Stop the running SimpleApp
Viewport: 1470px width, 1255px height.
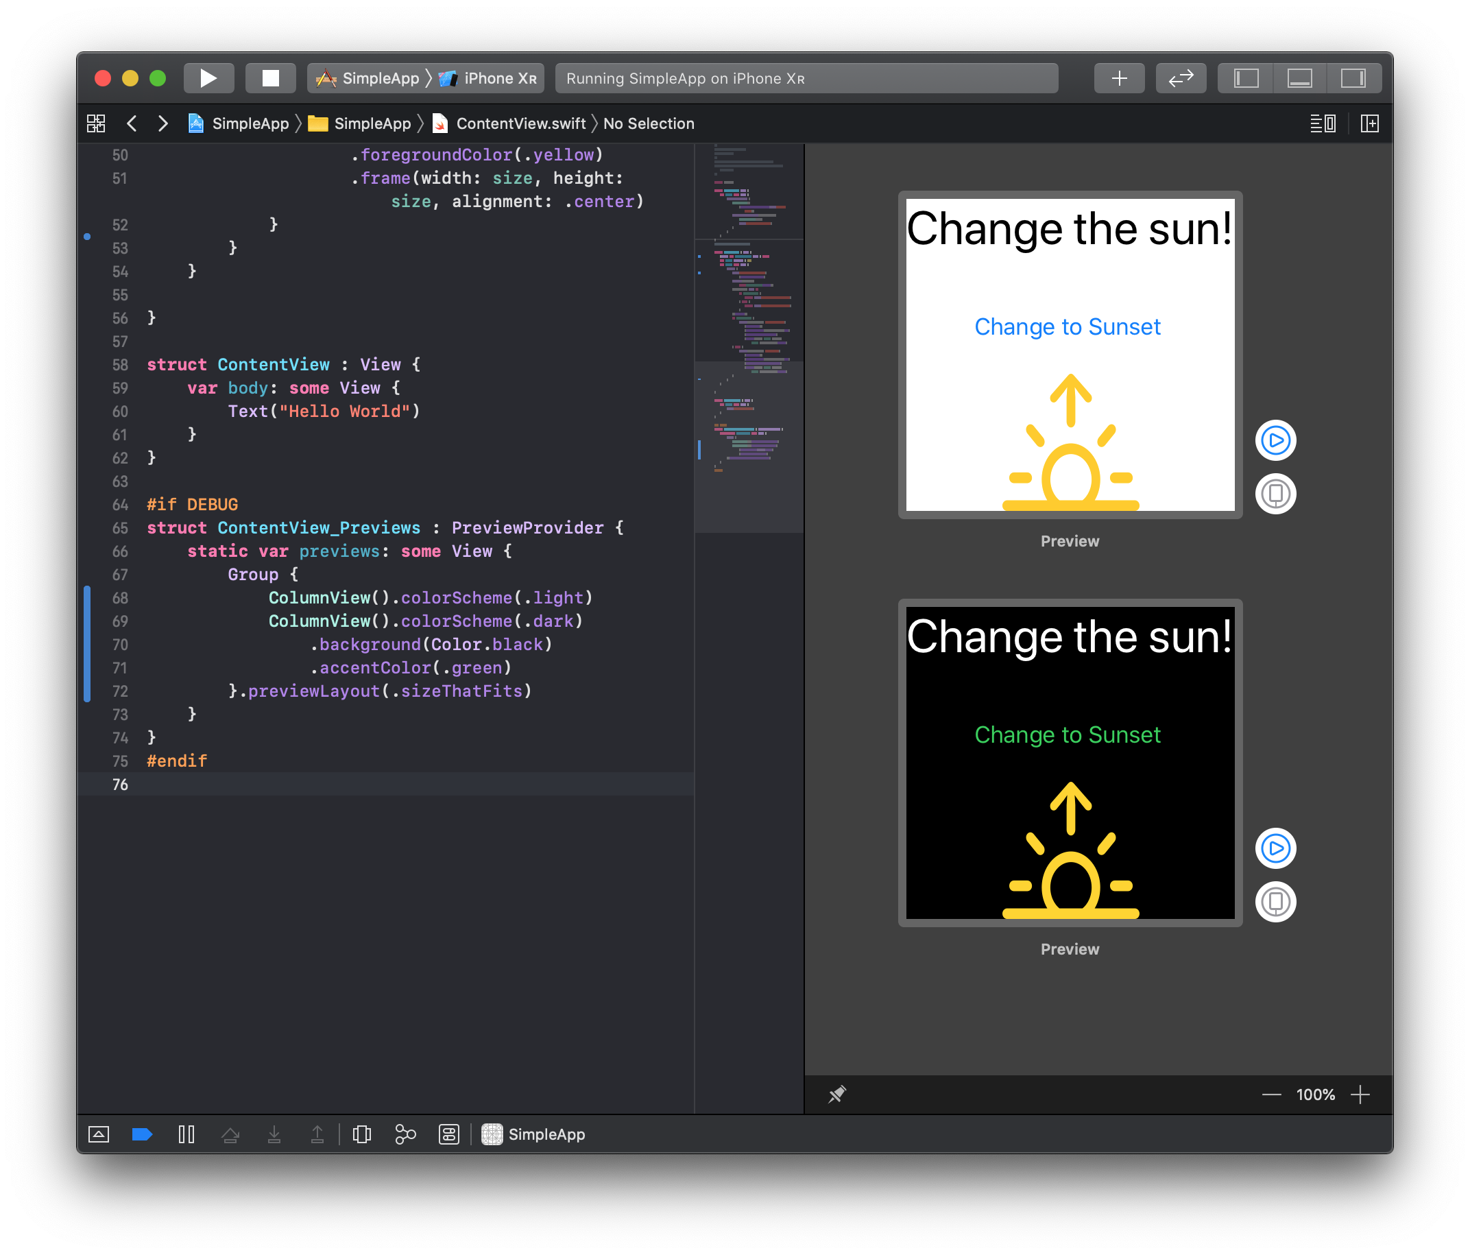pos(270,78)
